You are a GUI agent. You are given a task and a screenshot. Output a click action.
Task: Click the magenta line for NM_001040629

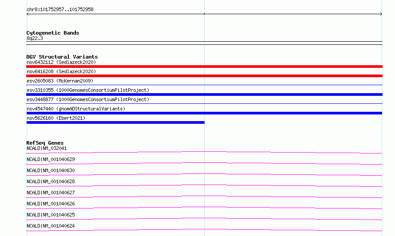[204, 163]
